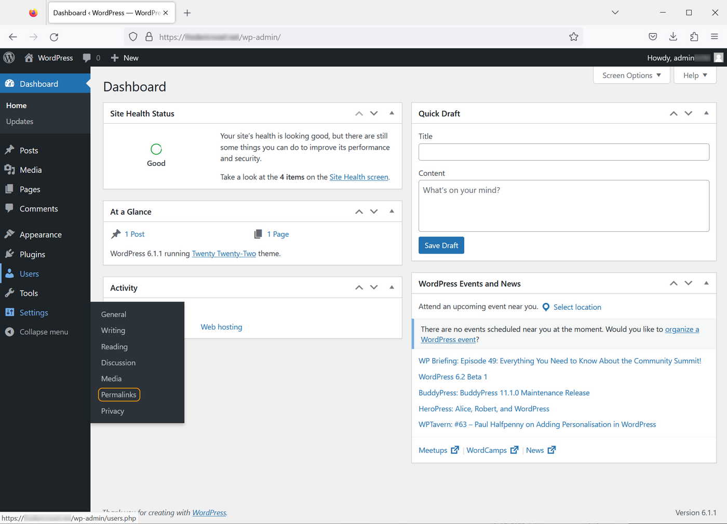Image resolution: width=727 pixels, height=524 pixels.
Task: Select the Appearance brush icon in the sidebar
Action: (10, 234)
